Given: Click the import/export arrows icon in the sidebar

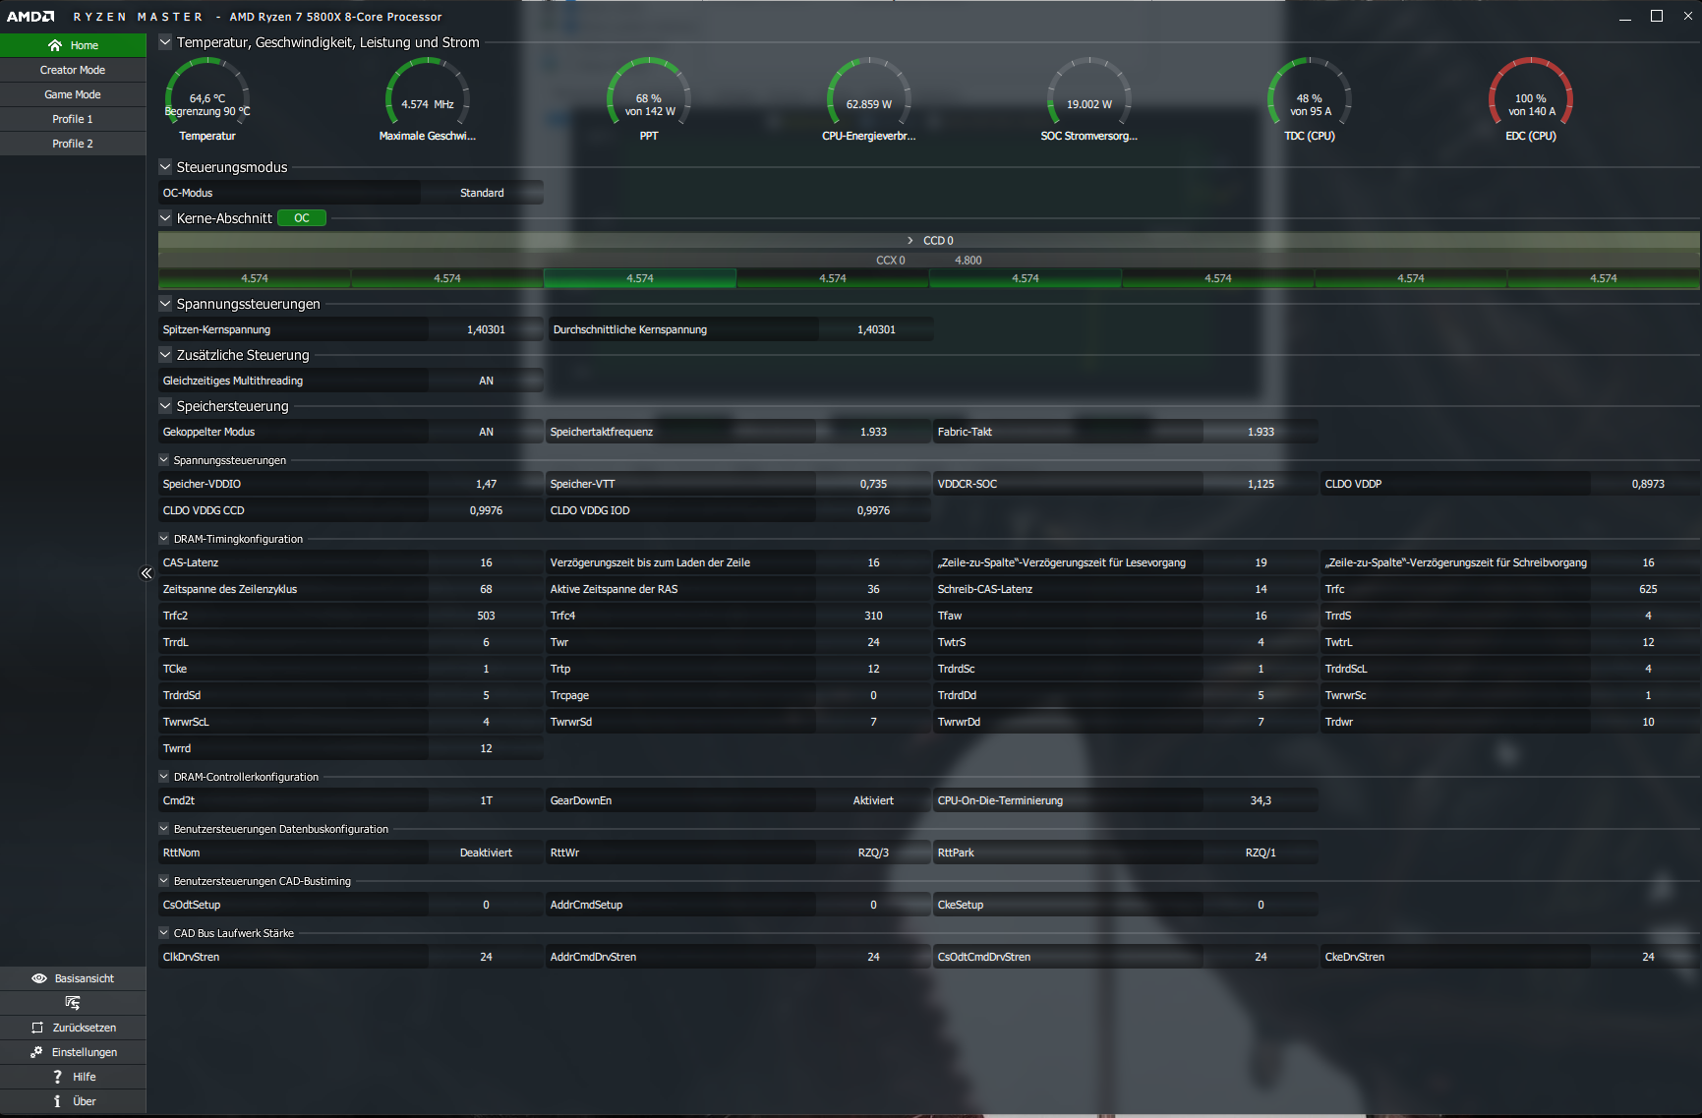Looking at the screenshot, I should pyautogui.click(x=73, y=1003).
